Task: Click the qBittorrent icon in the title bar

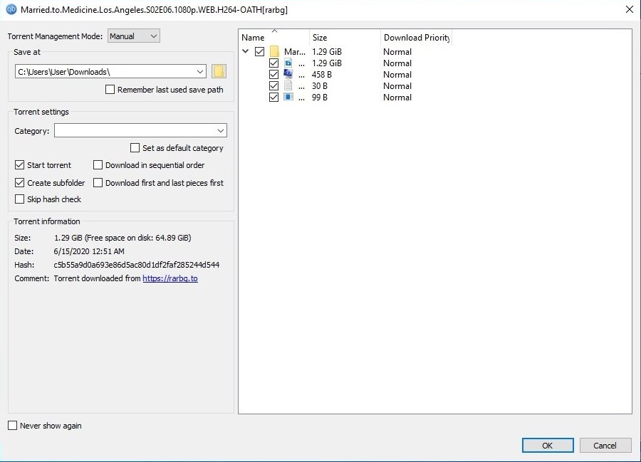Action: click(11, 10)
